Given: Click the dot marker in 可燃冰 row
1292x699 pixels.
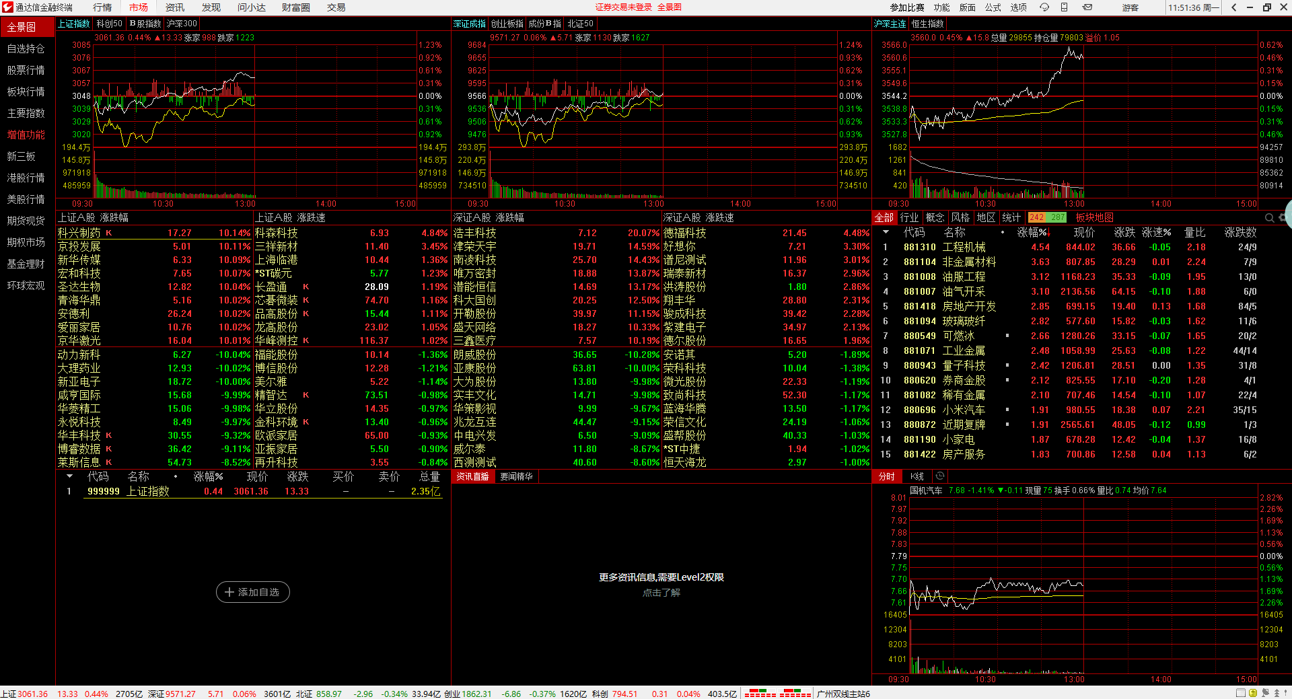Looking at the screenshot, I should pyautogui.click(x=1007, y=336).
